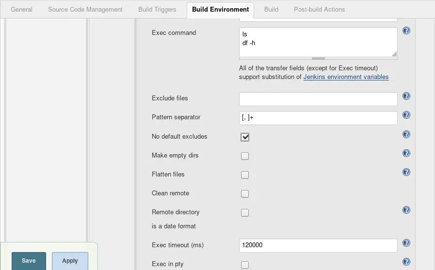Enable the Make empty dirs checkbox
Image resolution: width=435 pixels, height=270 pixels.
(245, 156)
